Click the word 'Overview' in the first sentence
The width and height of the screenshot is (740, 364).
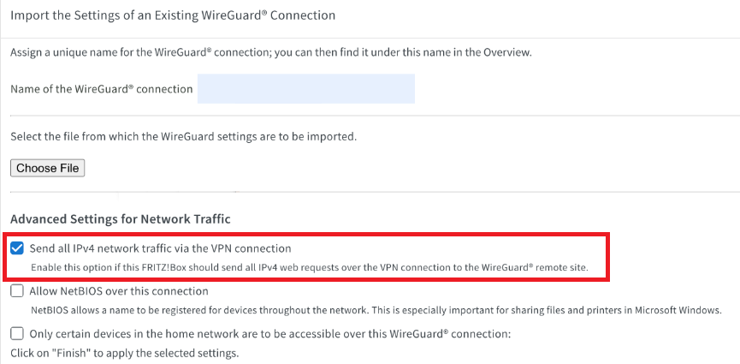coord(506,52)
